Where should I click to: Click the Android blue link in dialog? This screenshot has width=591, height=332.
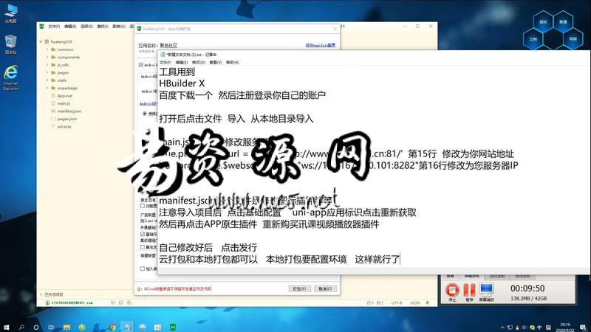pos(148,103)
